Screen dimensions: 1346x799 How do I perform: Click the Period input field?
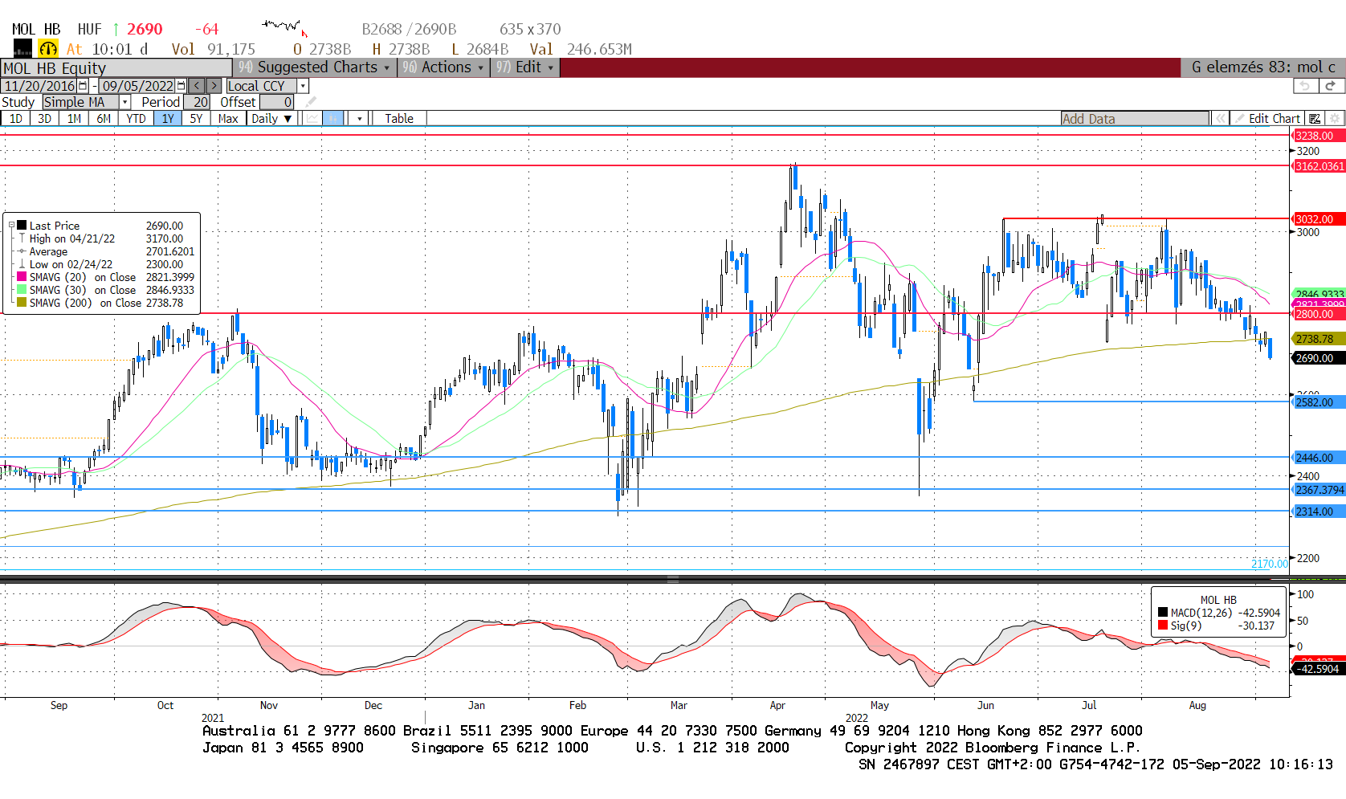pyautogui.click(x=197, y=102)
